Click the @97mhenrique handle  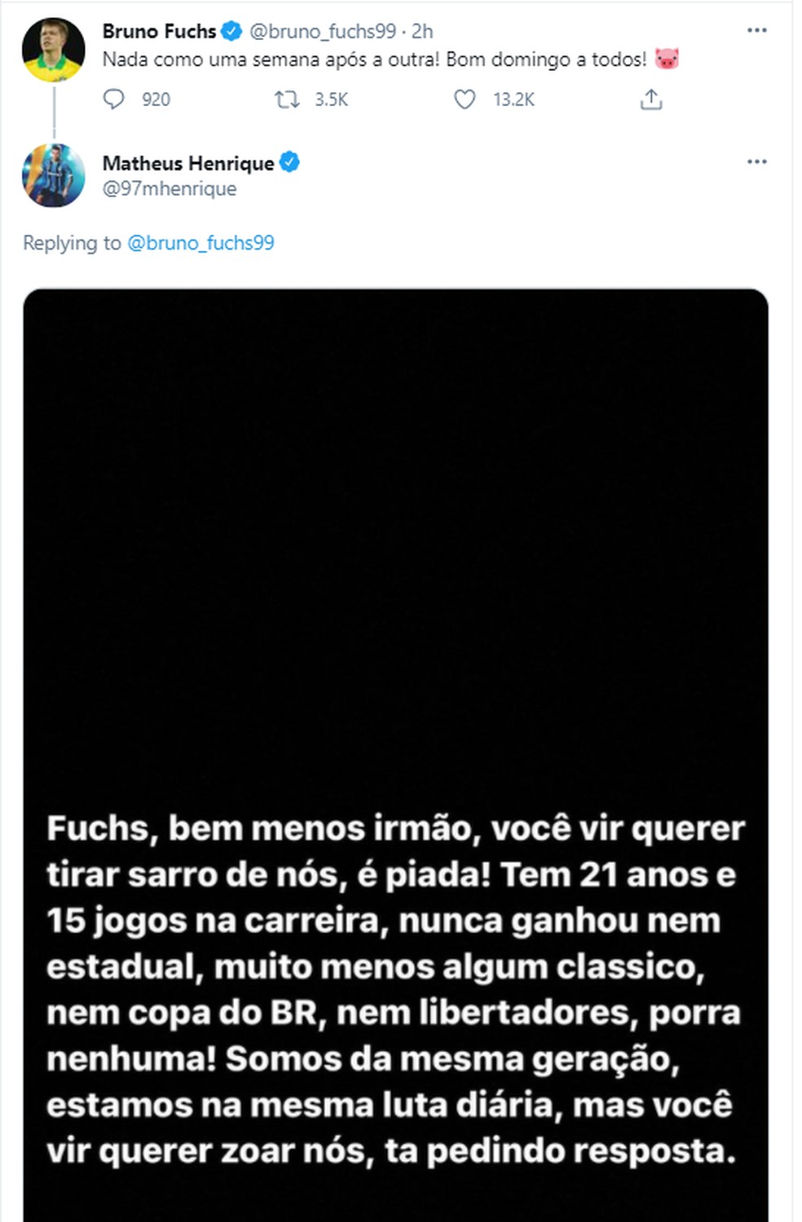[170, 188]
